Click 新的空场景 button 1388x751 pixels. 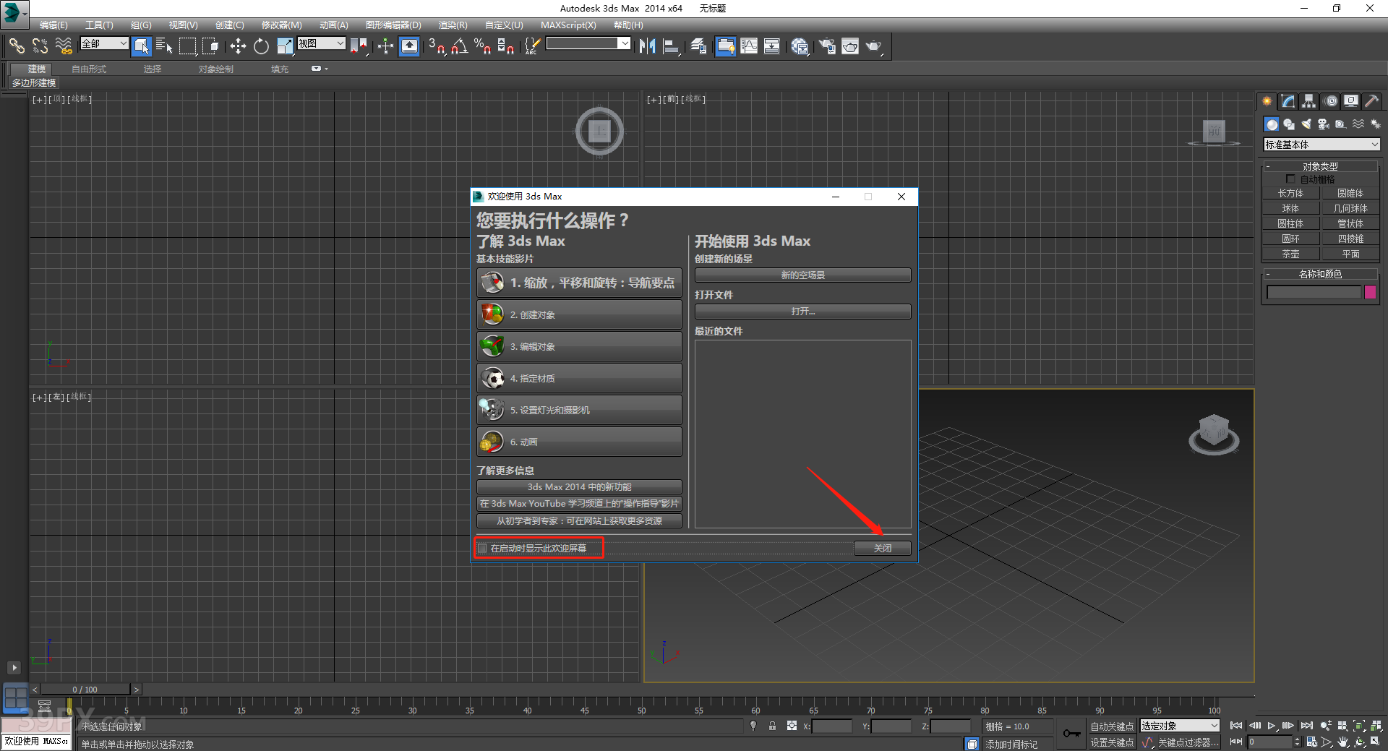802,275
